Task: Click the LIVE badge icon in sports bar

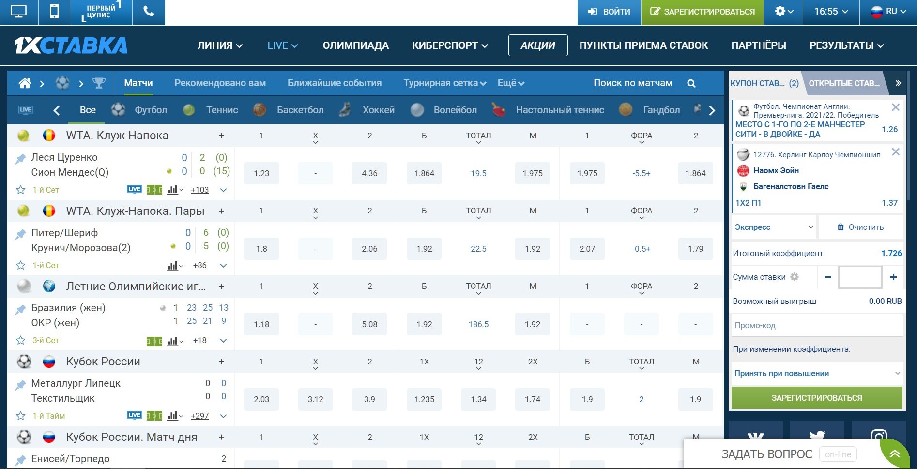Action: point(26,110)
